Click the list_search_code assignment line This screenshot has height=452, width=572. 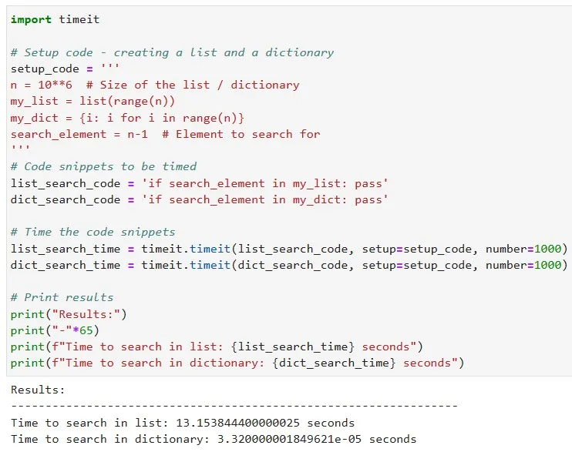pos(199,183)
